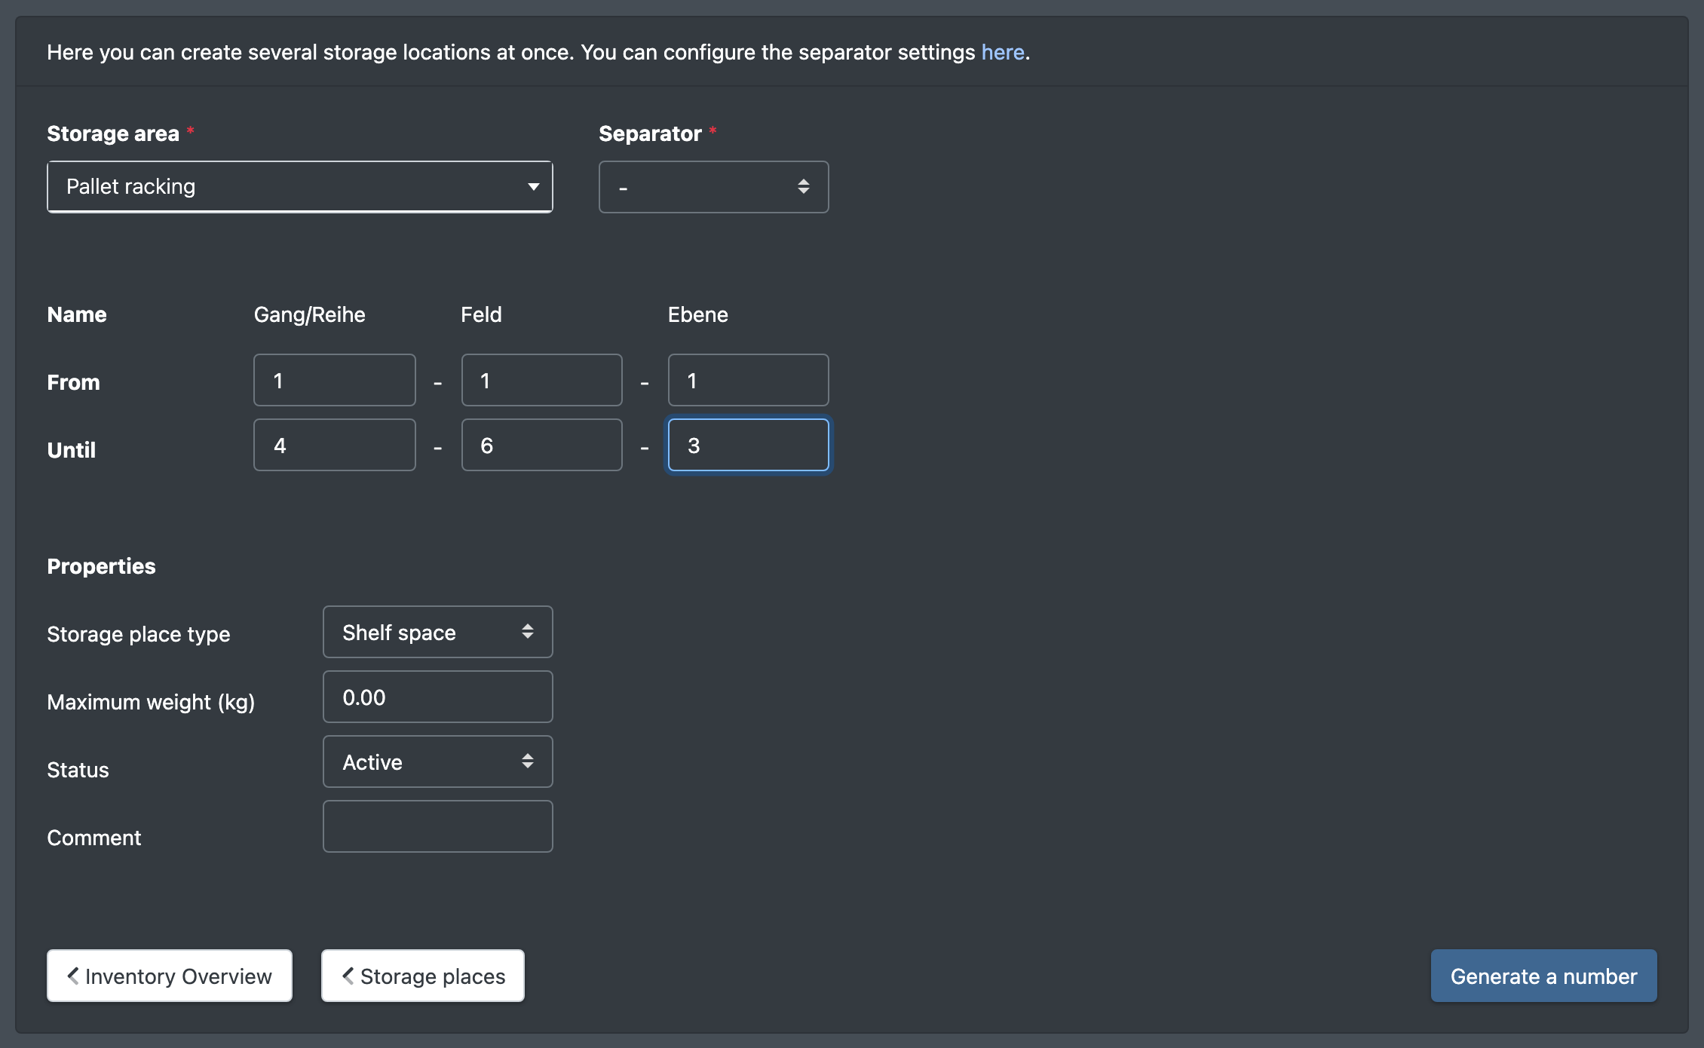Click the From Feld input field

point(541,380)
